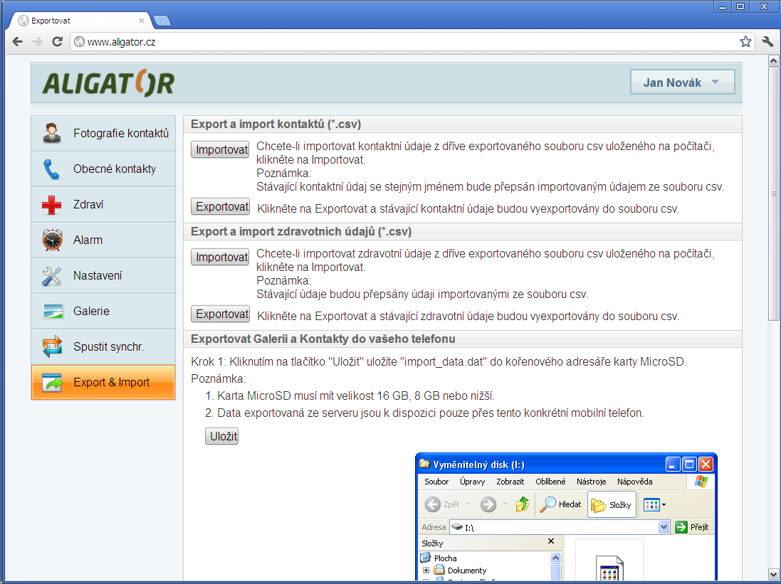
Task: Click Přejít go button in Explorer
Action: (x=692, y=527)
